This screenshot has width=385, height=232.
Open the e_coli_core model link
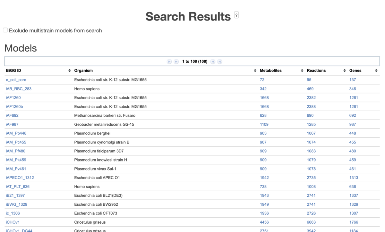pyautogui.click(x=16, y=80)
